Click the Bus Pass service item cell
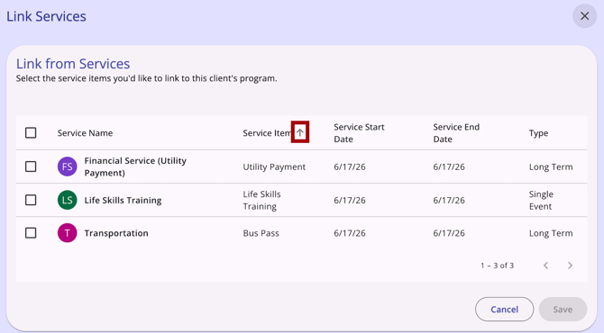This screenshot has width=604, height=333. click(261, 233)
